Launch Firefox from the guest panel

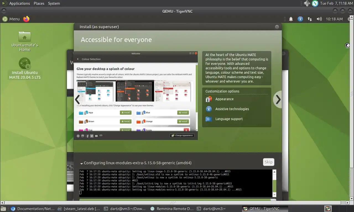[26, 19]
